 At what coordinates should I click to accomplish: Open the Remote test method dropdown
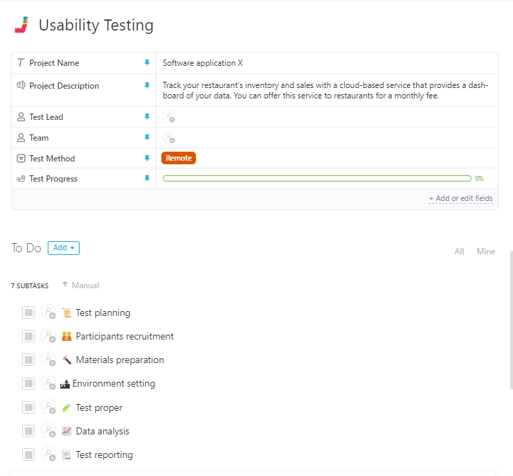(179, 159)
